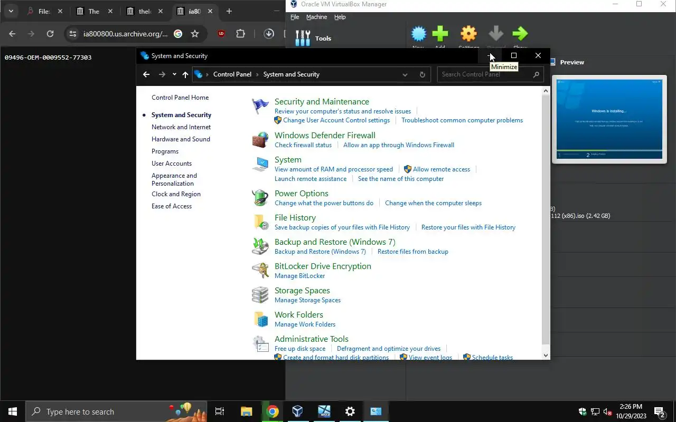The height and width of the screenshot is (422, 676).
Task: Expand address bar history dropdown
Action: tap(405, 74)
